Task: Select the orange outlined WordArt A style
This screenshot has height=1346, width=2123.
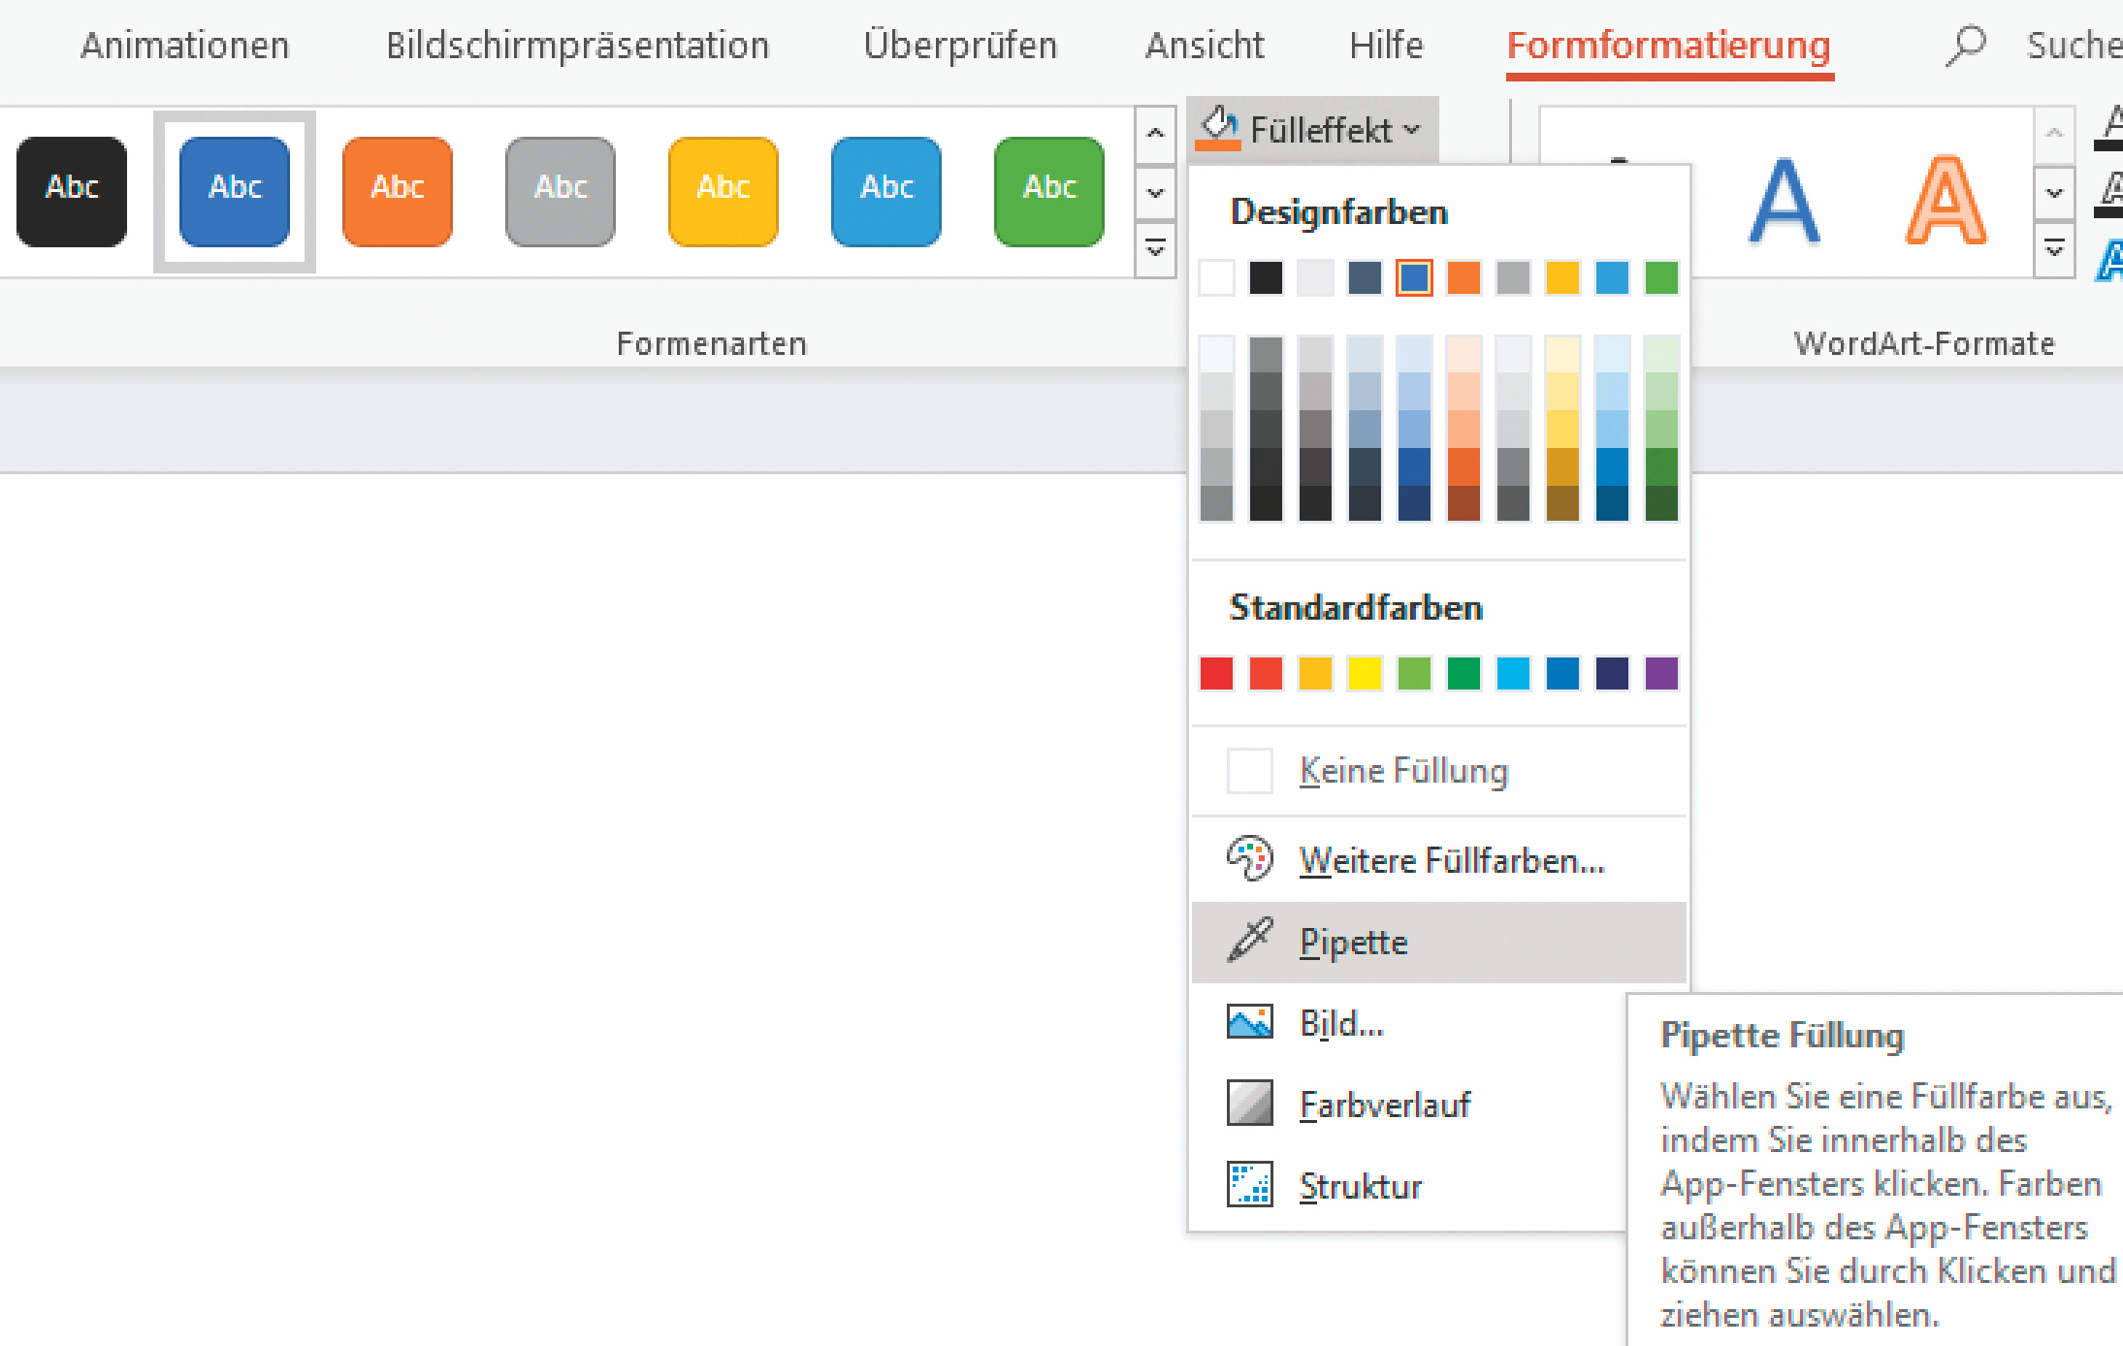Action: [x=1945, y=202]
